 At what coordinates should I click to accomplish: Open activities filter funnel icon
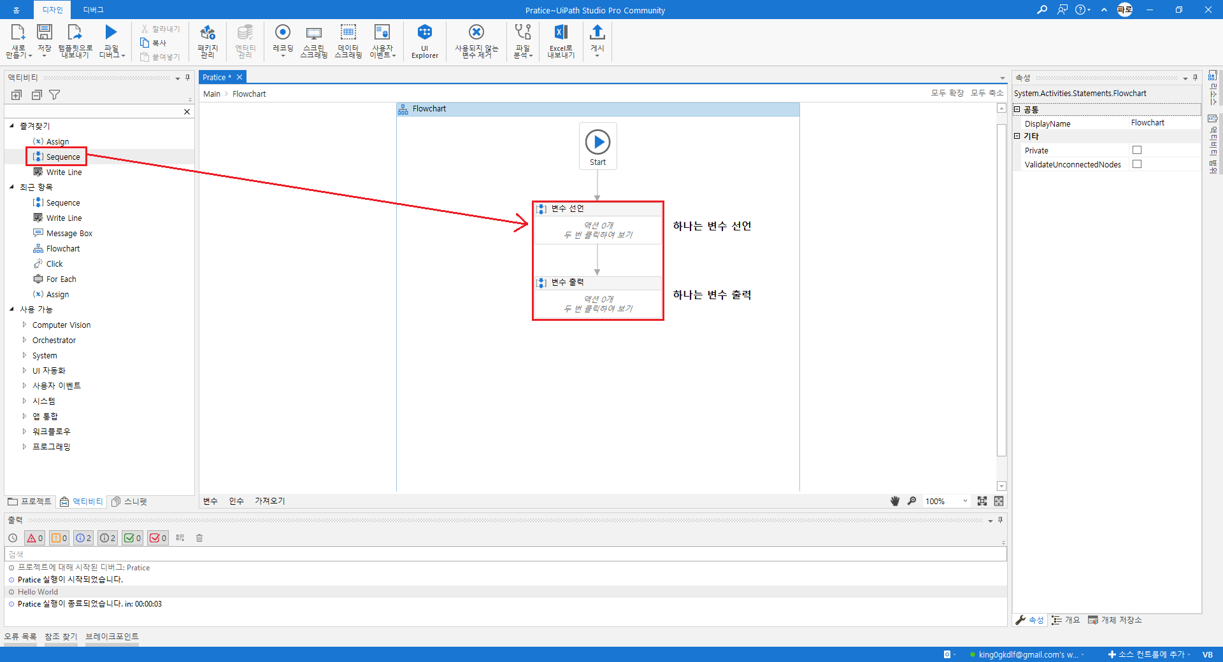coord(55,95)
